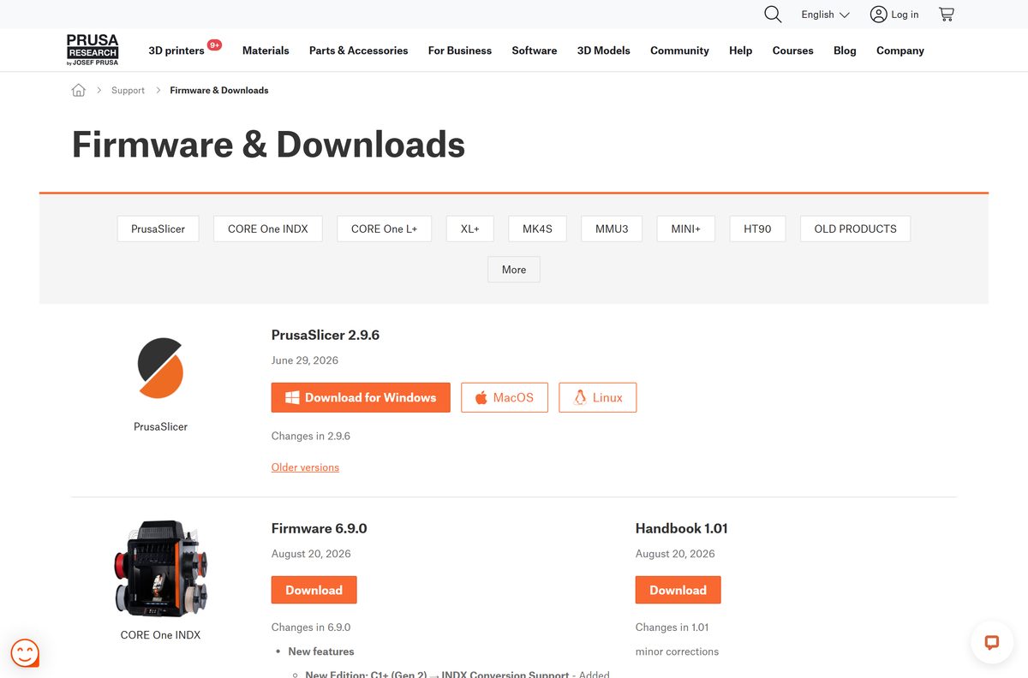The image size is (1028, 678).
Task: Open the 3D Models menu
Action: (x=603, y=51)
